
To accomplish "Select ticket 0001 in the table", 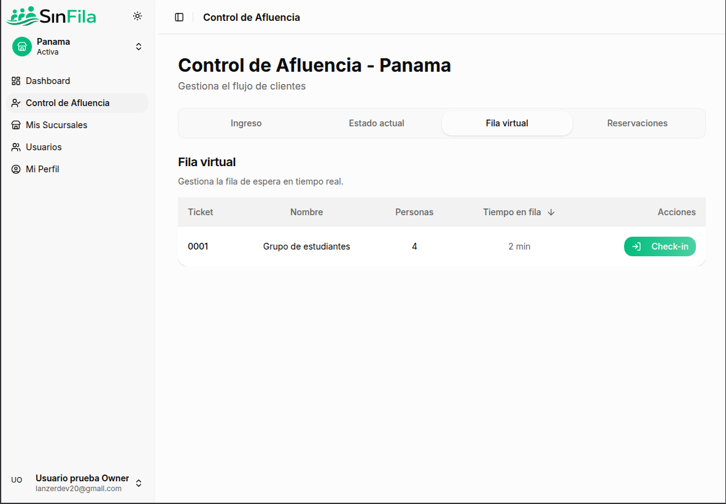I will [x=198, y=246].
